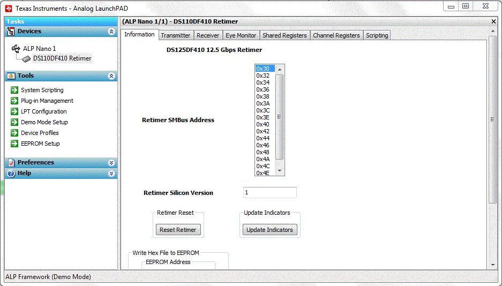Viewport: 502px width, 286px height.
Task: Switch to the Scripting tab
Action: [377, 35]
